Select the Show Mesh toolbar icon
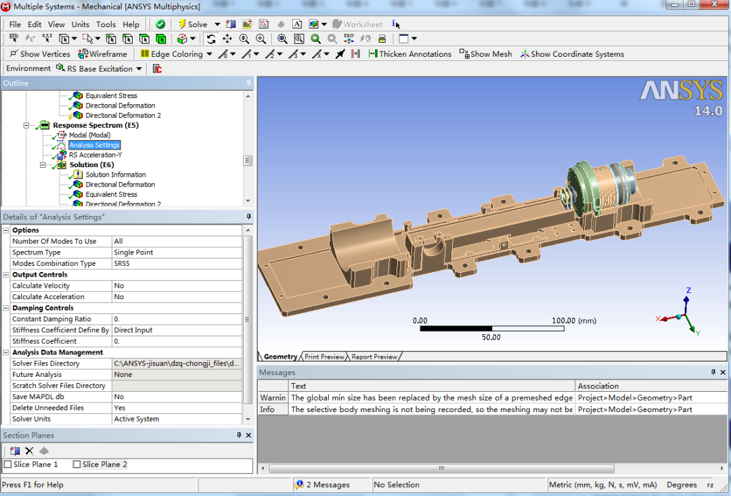The image size is (731, 496). [485, 53]
